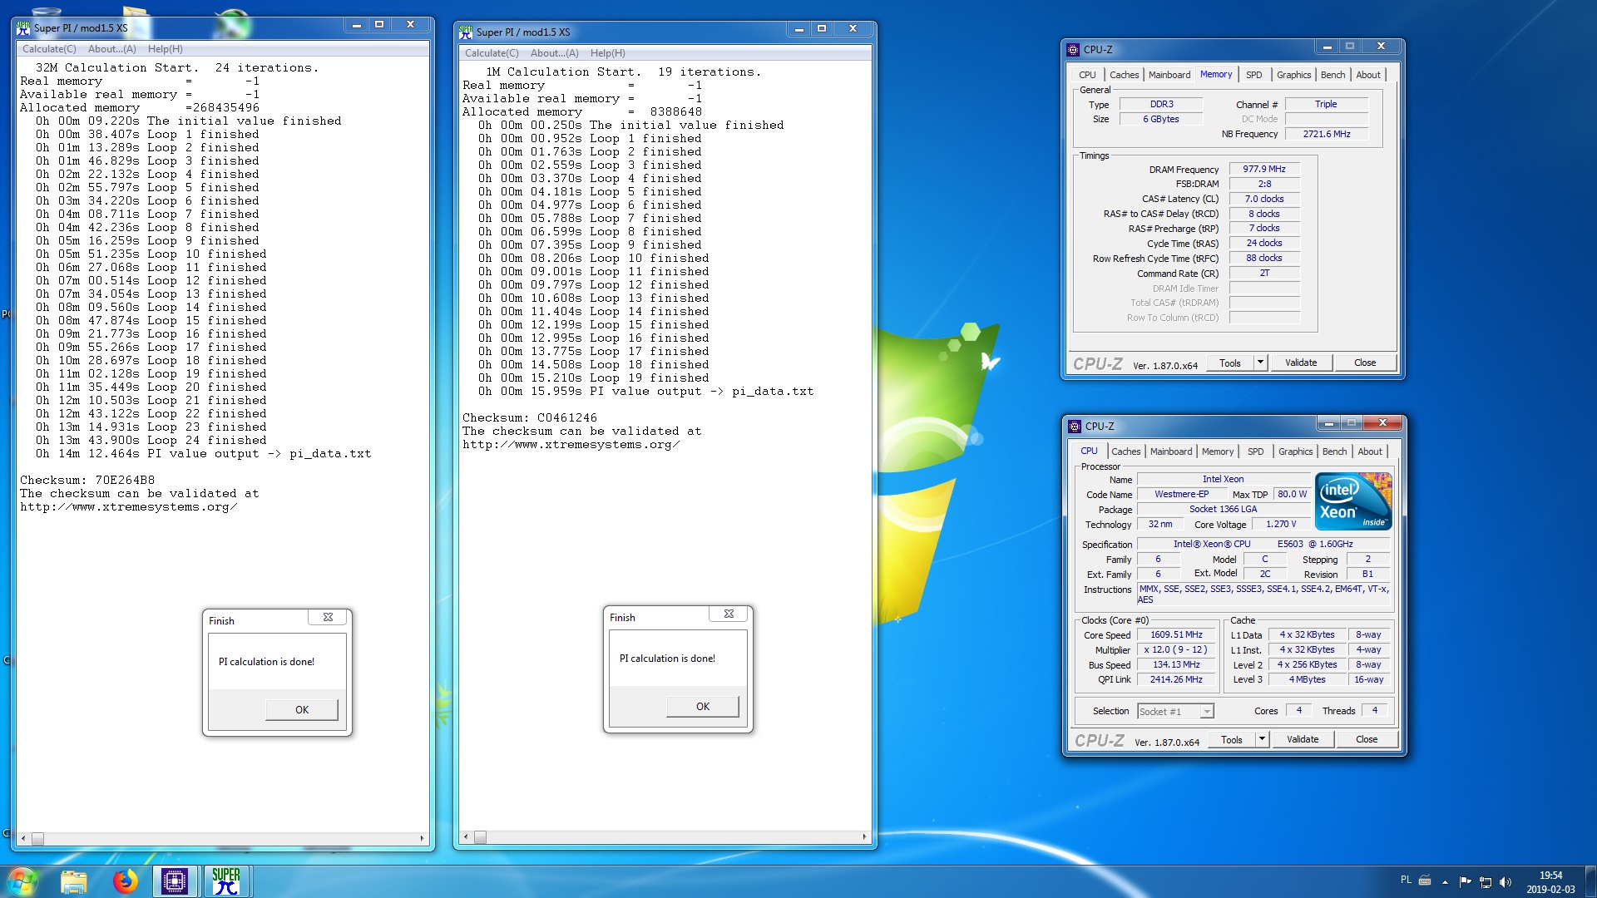Click Validate in upper CPU-Z

coord(1301,363)
